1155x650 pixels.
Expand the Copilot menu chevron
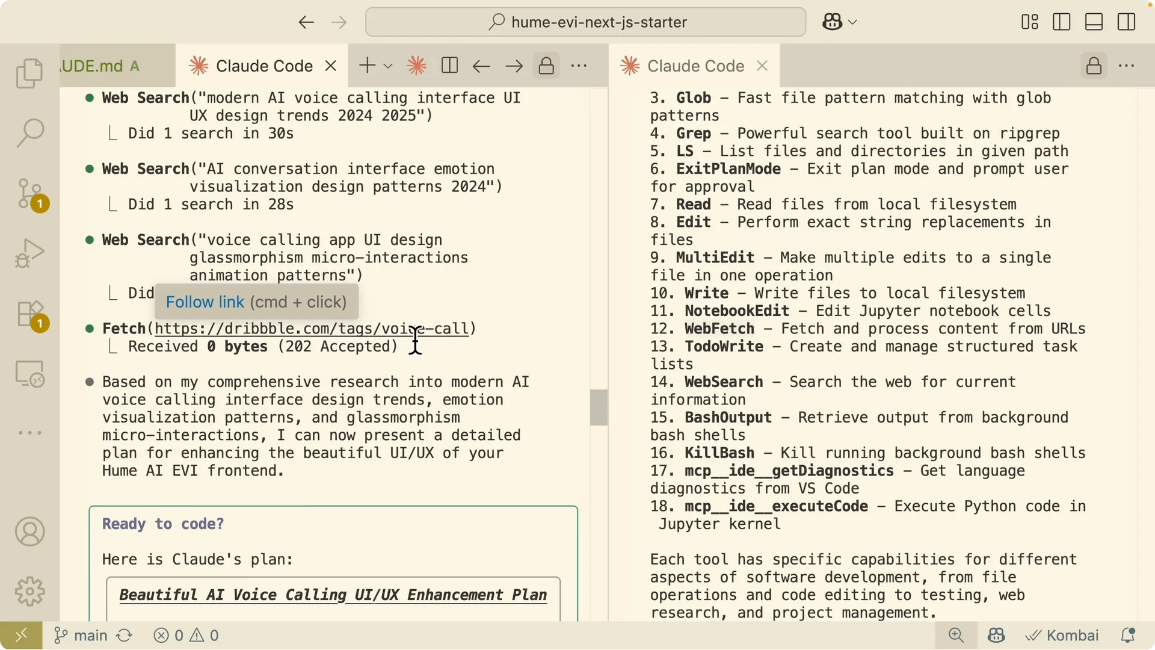852,22
